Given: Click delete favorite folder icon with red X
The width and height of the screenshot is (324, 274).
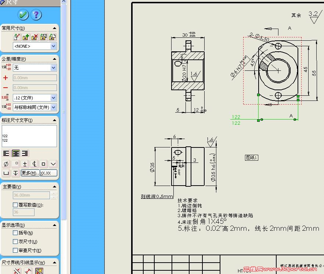Looking at the screenshot, I should (x=35, y=37).
